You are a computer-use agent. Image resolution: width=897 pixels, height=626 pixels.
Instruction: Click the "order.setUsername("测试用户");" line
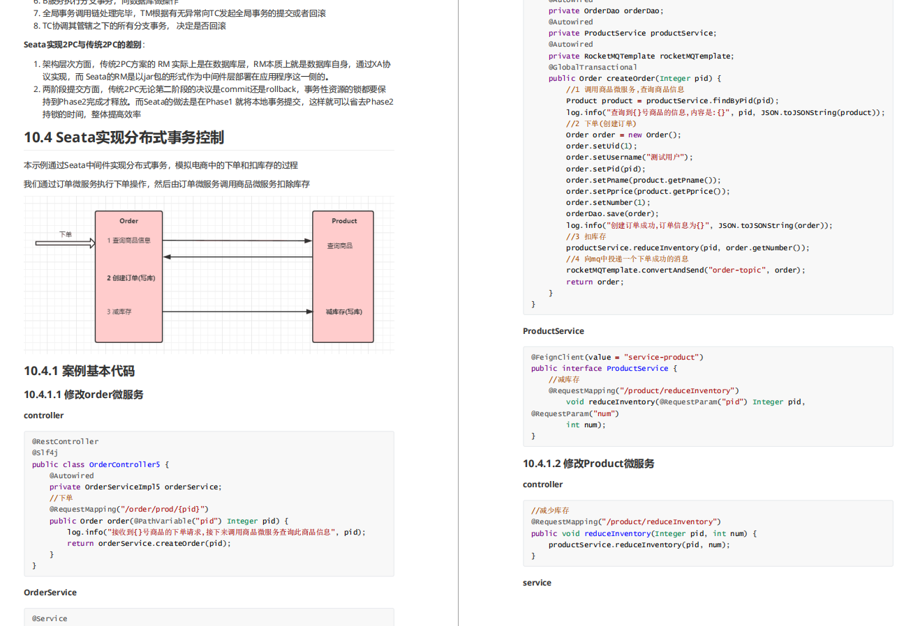(x=630, y=158)
